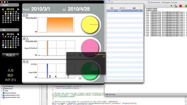The image size is (187, 105).
Task: Click the Implementation Files folder icon
Action: (4, 95)
